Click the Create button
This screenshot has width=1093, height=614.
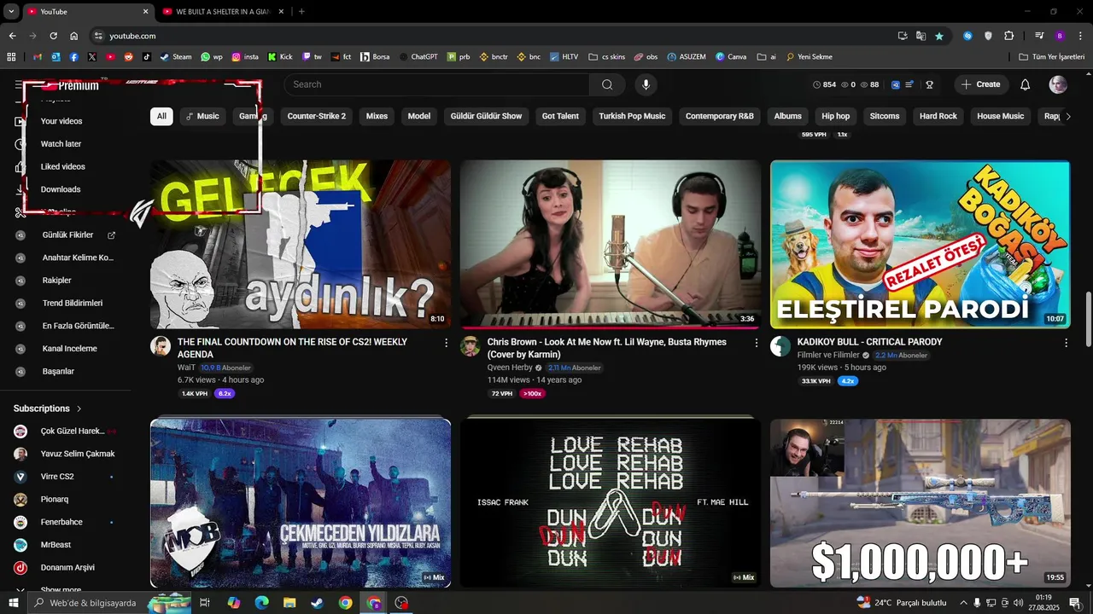[x=980, y=84]
